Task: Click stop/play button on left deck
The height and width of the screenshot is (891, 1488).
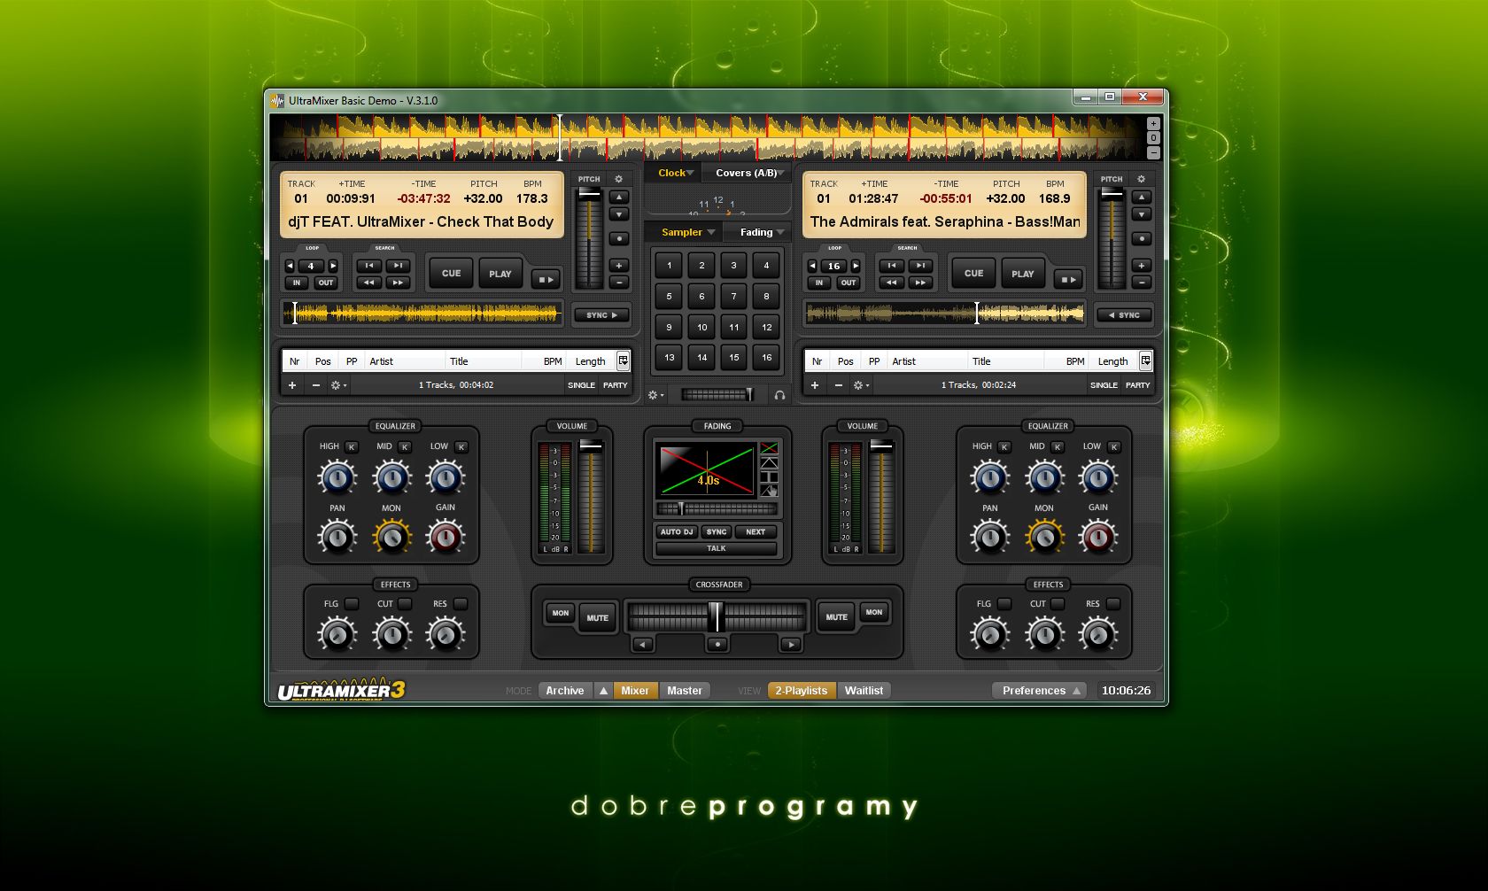Action: (546, 279)
